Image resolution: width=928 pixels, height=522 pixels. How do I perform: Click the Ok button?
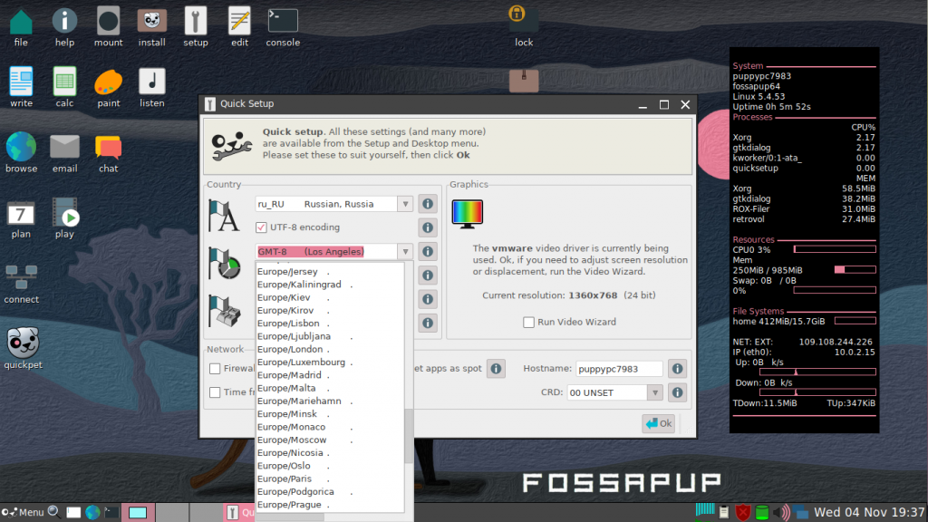click(658, 423)
